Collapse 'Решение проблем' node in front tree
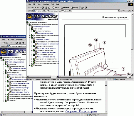The width and height of the screenshot is (134, 116). pos(30,37)
